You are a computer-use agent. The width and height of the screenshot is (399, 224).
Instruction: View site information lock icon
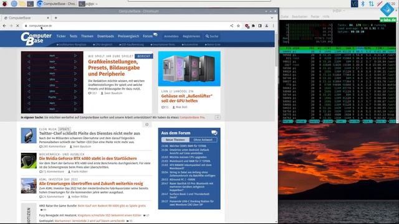click(26, 26)
